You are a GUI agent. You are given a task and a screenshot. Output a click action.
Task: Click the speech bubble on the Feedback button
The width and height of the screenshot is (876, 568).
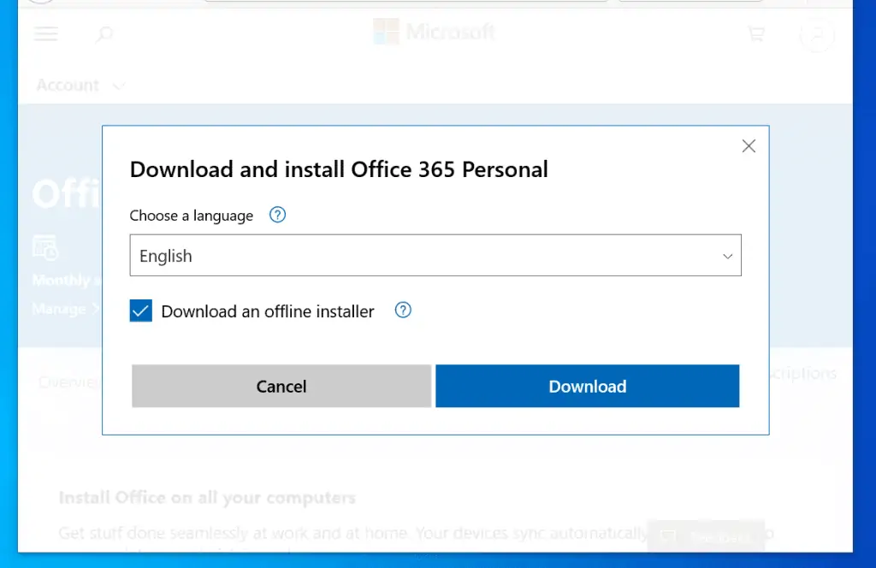pyautogui.click(x=668, y=535)
